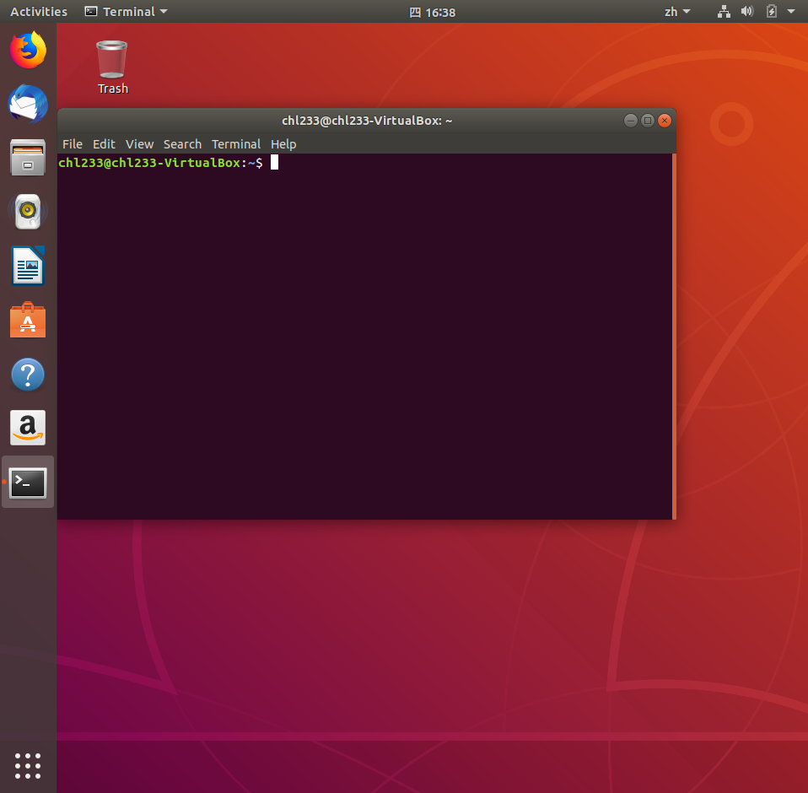Show all applications from the dock grid

(28, 766)
